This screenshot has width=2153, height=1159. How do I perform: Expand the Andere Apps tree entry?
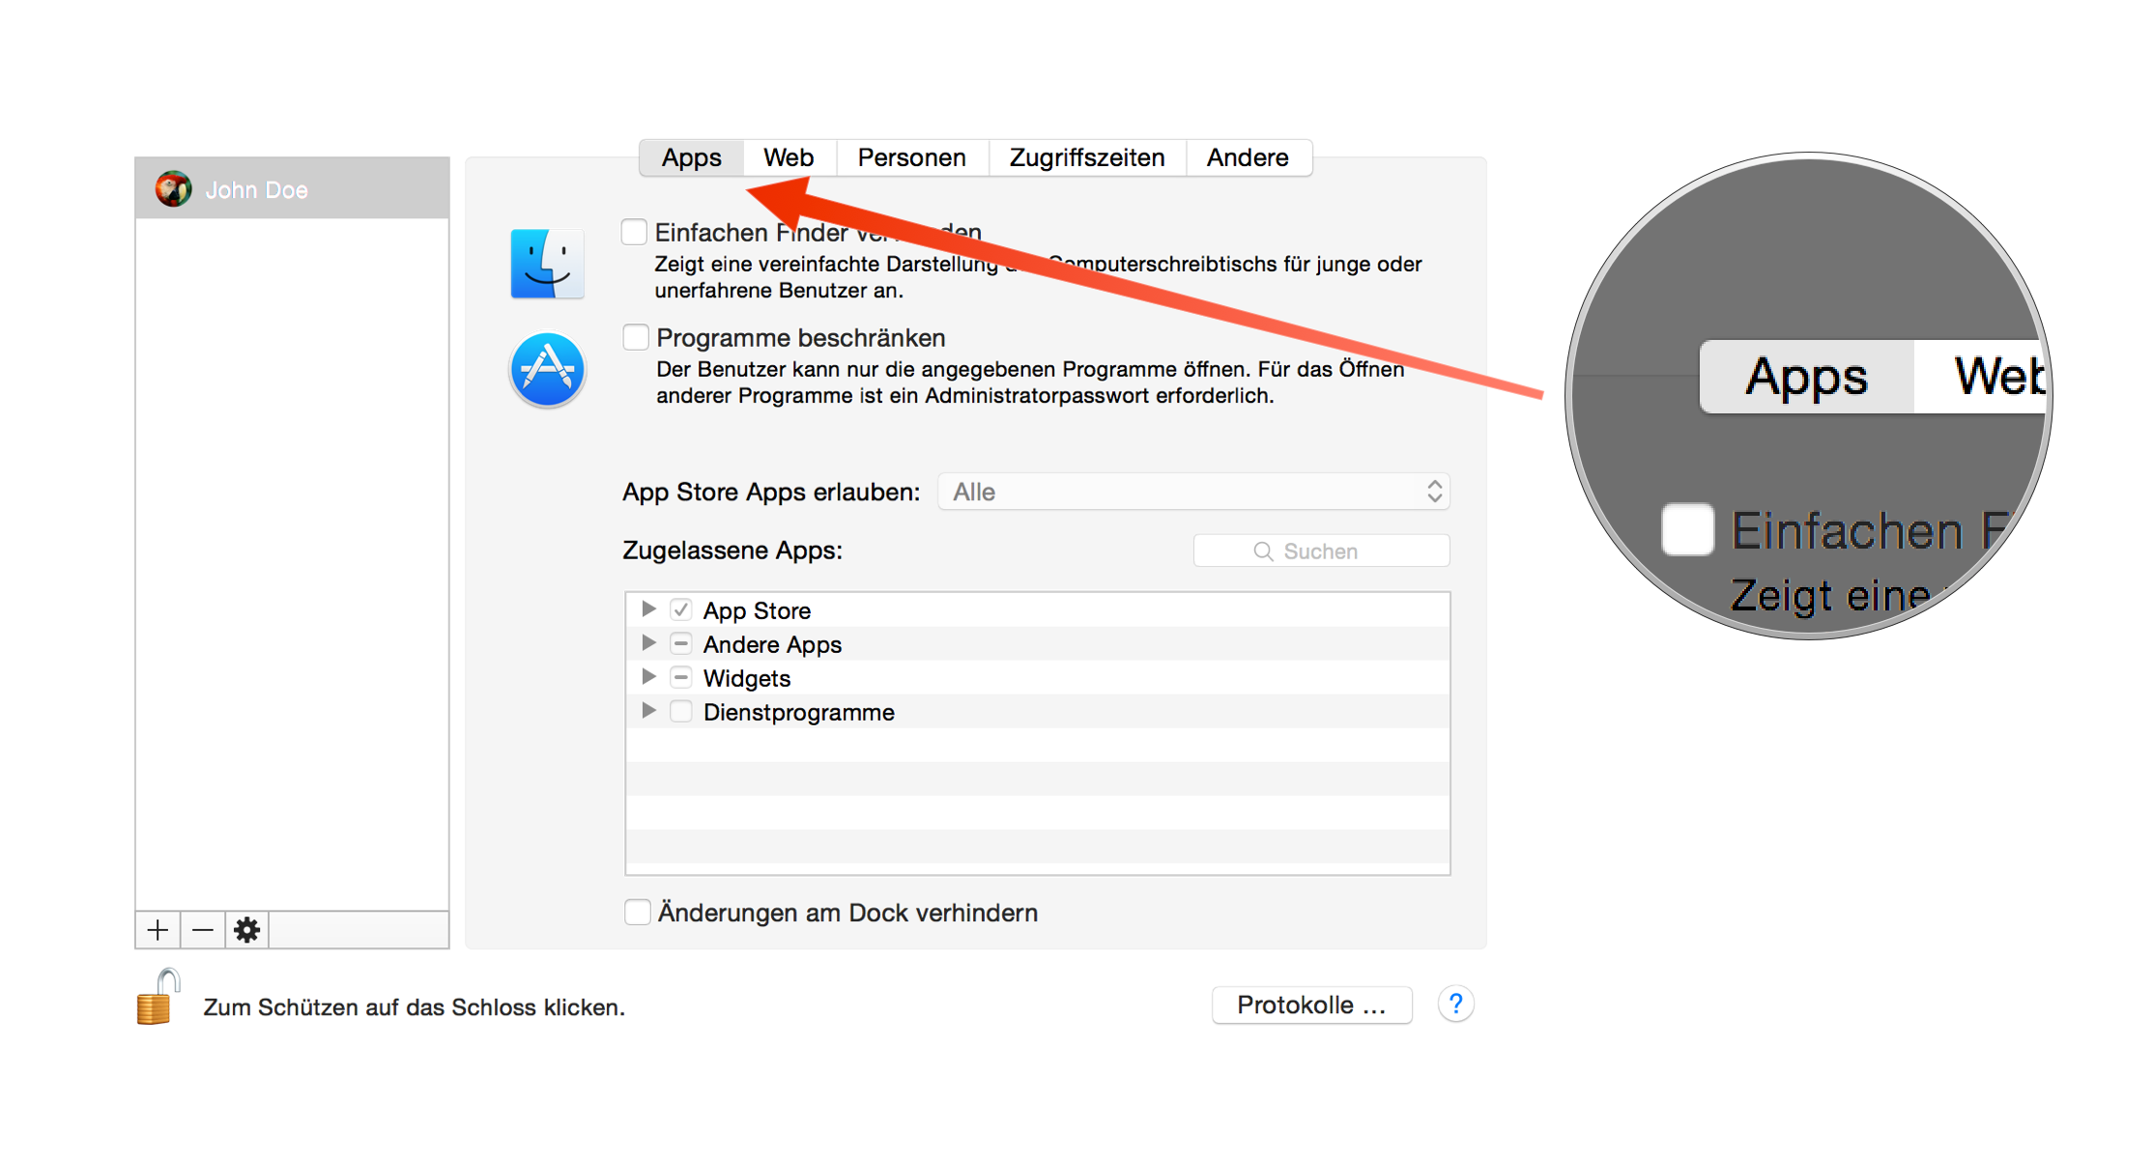pos(648,642)
